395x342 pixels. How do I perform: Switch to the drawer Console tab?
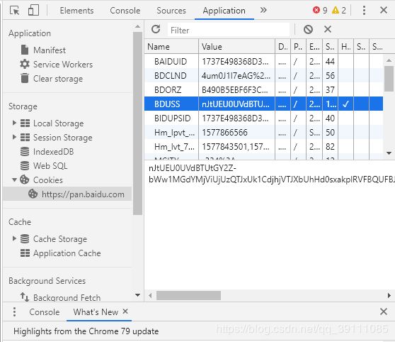coord(45,312)
